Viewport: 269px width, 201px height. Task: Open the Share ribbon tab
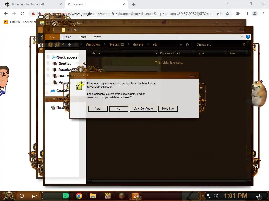[x=82, y=37]
